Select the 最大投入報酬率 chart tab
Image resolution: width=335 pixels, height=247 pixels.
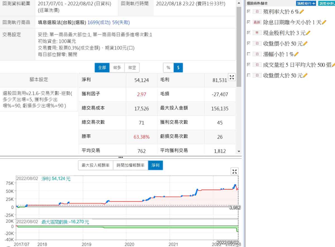(95, 165)
